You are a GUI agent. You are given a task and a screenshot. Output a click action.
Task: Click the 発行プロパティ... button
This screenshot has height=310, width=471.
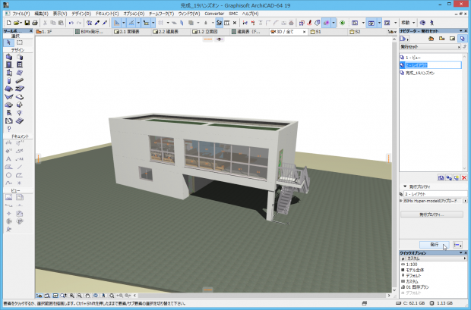[x=431, y=214]
